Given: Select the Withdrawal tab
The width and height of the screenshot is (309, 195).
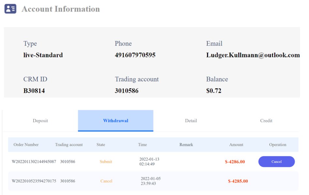Looking at the screenshot, I should [x=116, y=121].
